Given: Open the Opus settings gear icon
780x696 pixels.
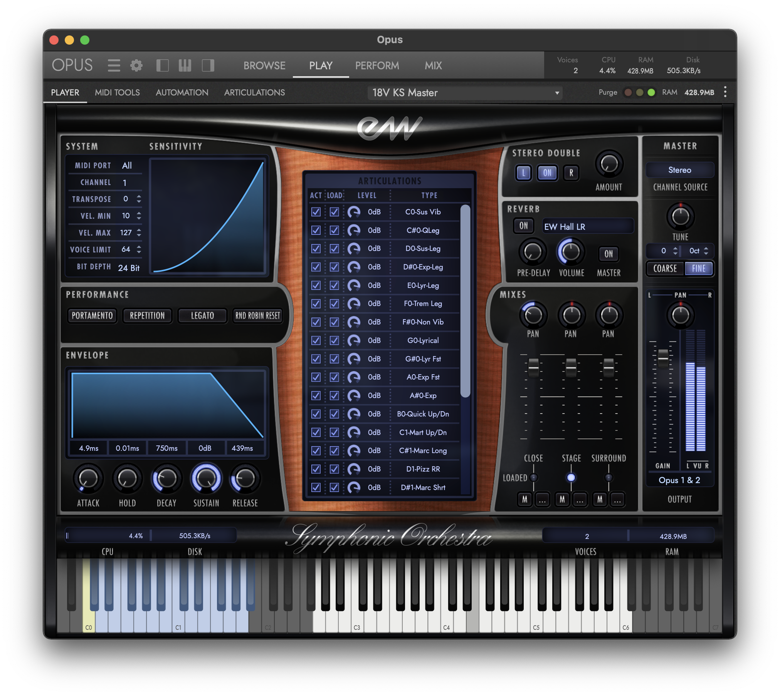Looking at the screenshot, I should pos(136,65).
